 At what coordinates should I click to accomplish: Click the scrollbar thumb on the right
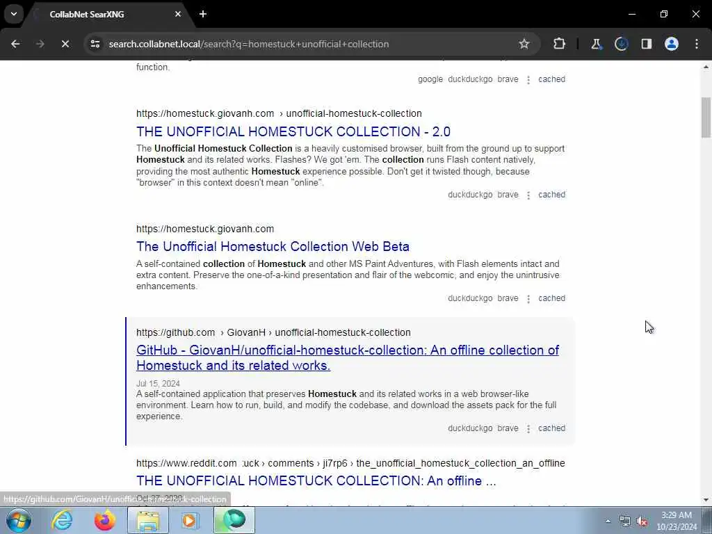tap(706, 117)
